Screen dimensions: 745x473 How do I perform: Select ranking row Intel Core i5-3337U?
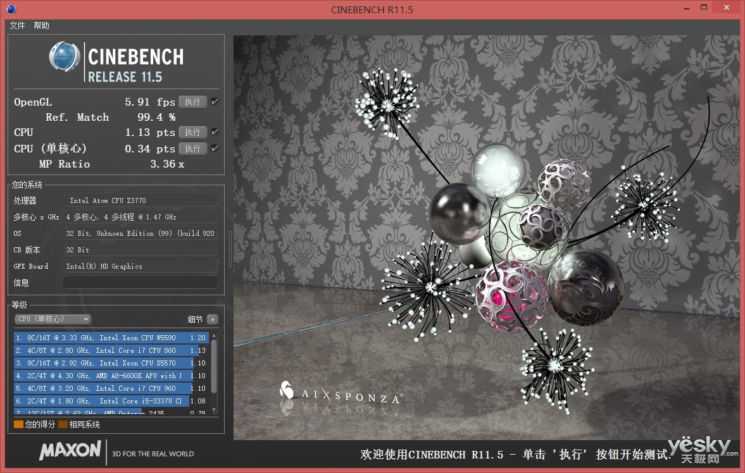point(111,401)
